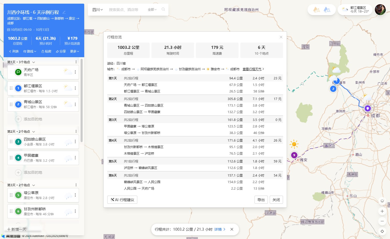Dismiss the 行程共计 summary pill
This screenshot has width=390, height=239.
click(232, 229)
